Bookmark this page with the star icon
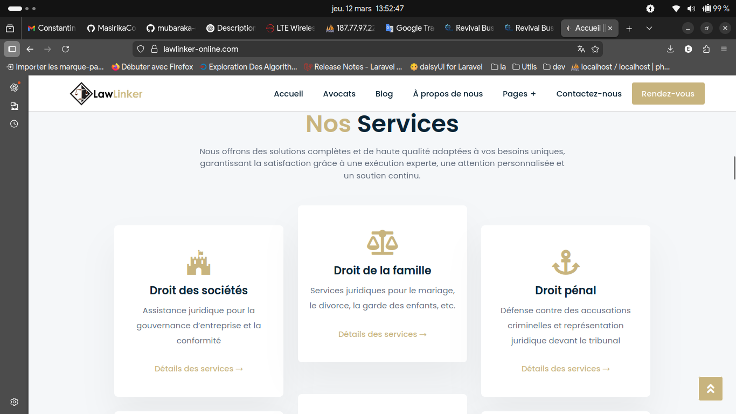This screenshot has height=414, width=736. 595,49
